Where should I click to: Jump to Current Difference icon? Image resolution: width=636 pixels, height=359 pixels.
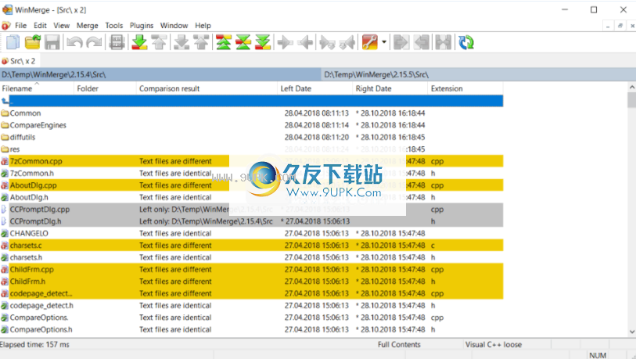pyautogui.click(x=243, y=42)
